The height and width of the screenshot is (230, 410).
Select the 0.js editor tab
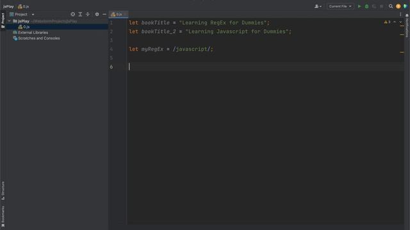(x=118, y=14)
